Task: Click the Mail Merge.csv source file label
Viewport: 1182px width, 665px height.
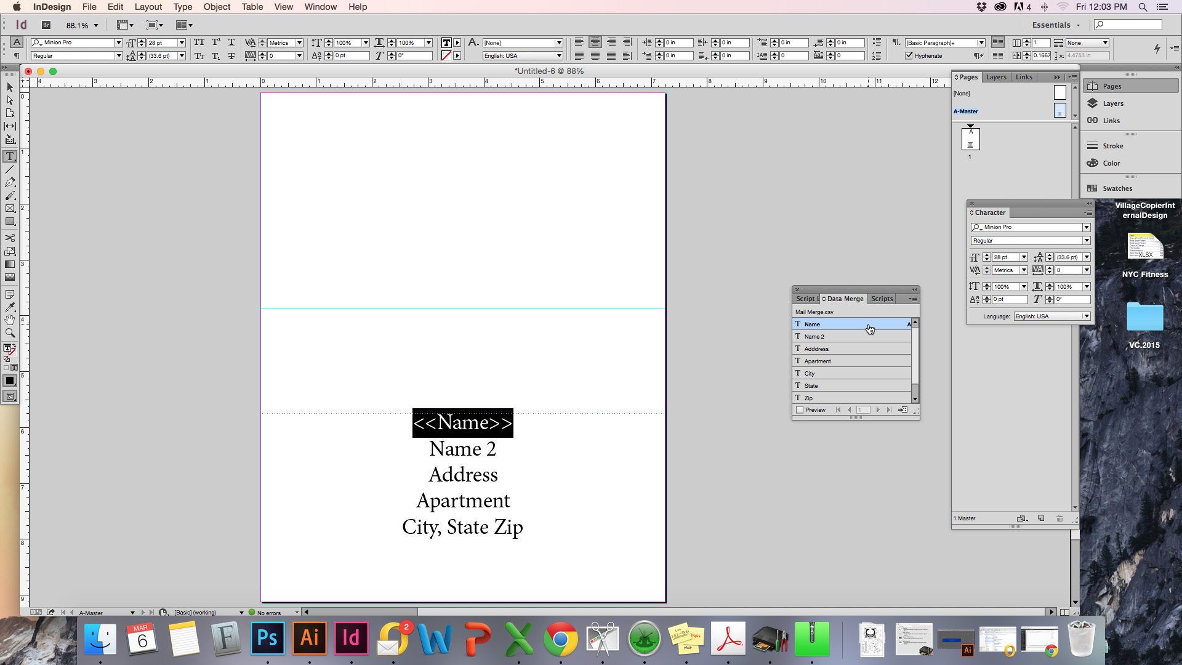Action: (x=814, y=311)
